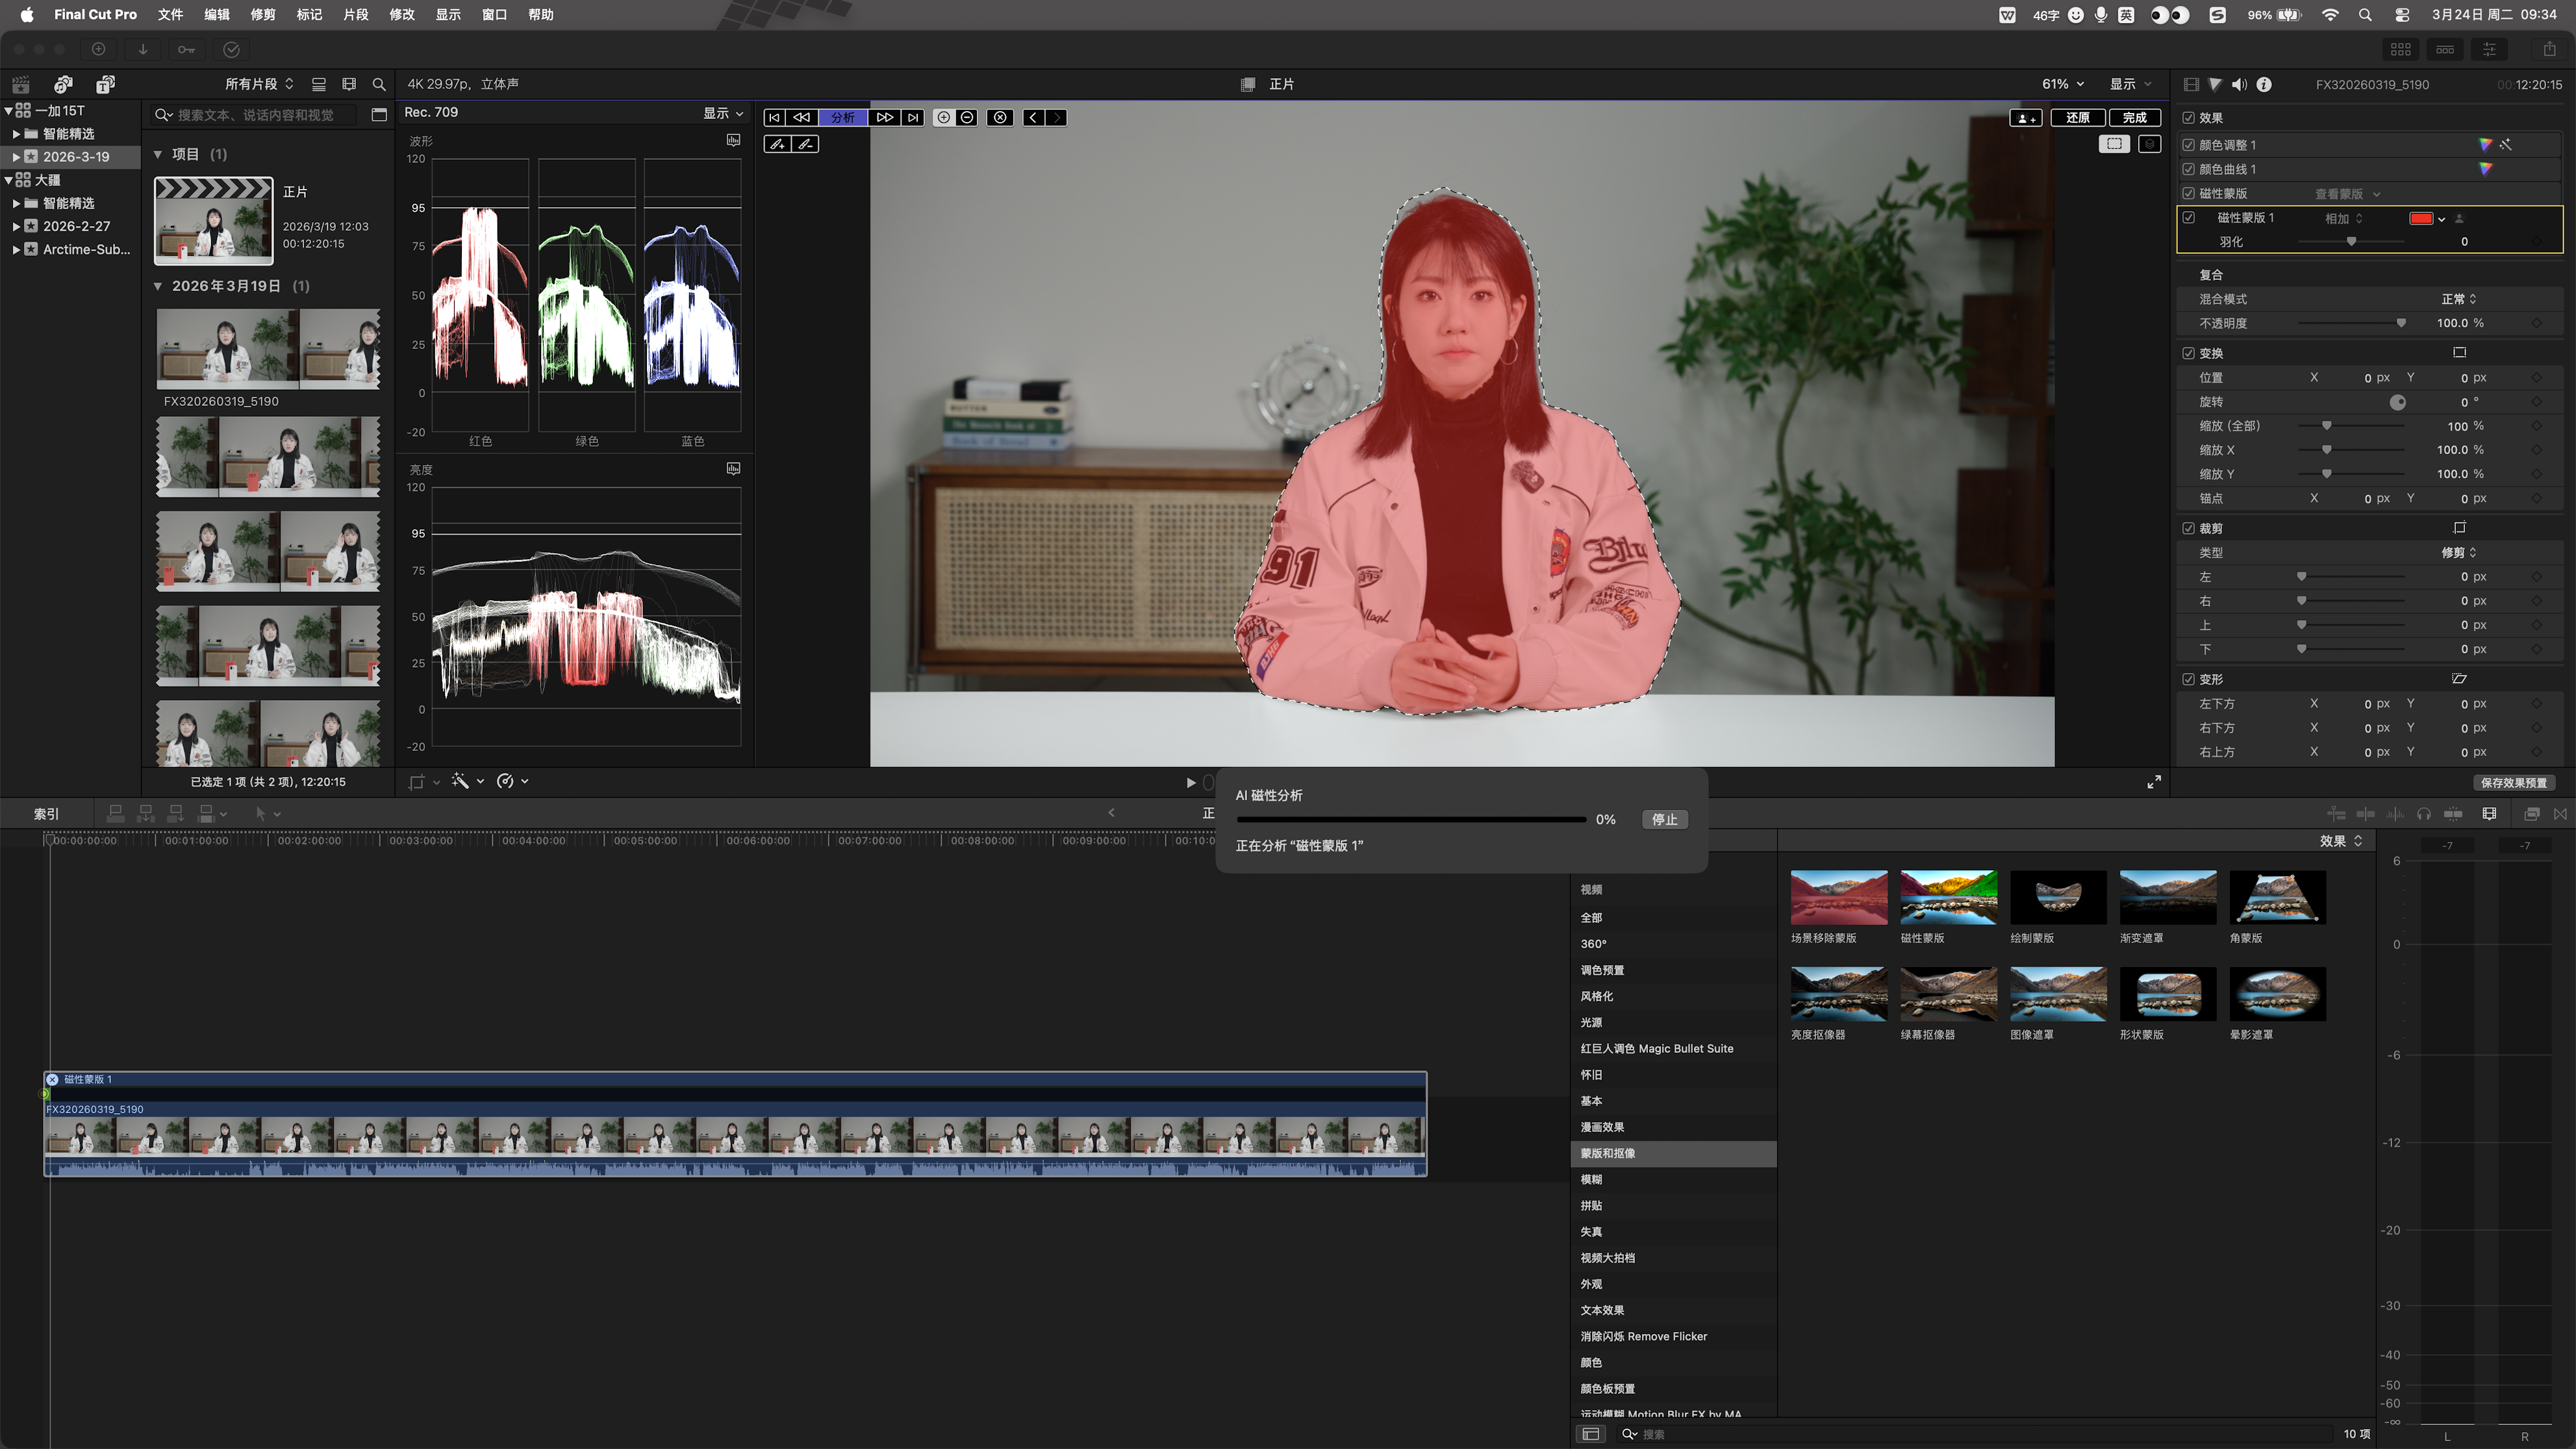
Task: Uncheck the 颜色曲线 1 effect
Action: pyautogui.click(x=2189, y=169)
